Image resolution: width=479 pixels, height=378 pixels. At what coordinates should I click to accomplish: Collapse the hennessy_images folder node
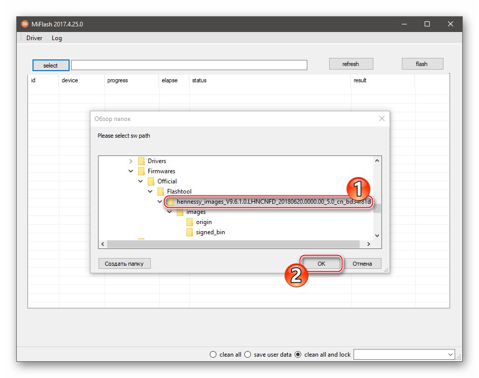tap(159, 201)
